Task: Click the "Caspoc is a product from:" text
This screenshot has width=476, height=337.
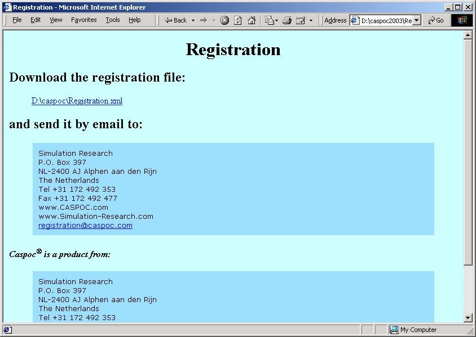Action: 60,254
